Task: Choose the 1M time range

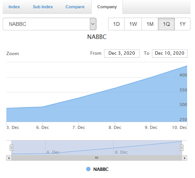Action: tap(150, 24)
